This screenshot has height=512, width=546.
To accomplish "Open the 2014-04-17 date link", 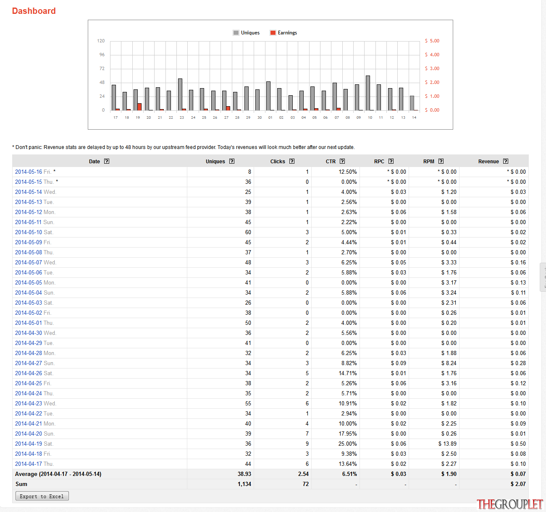I will [29, 464].
